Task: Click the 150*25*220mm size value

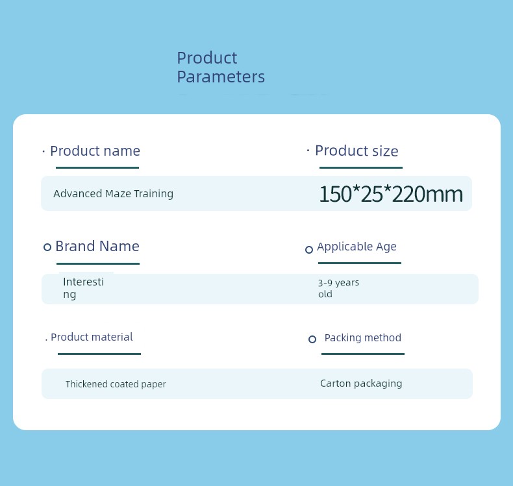Action: coord(391,194)
